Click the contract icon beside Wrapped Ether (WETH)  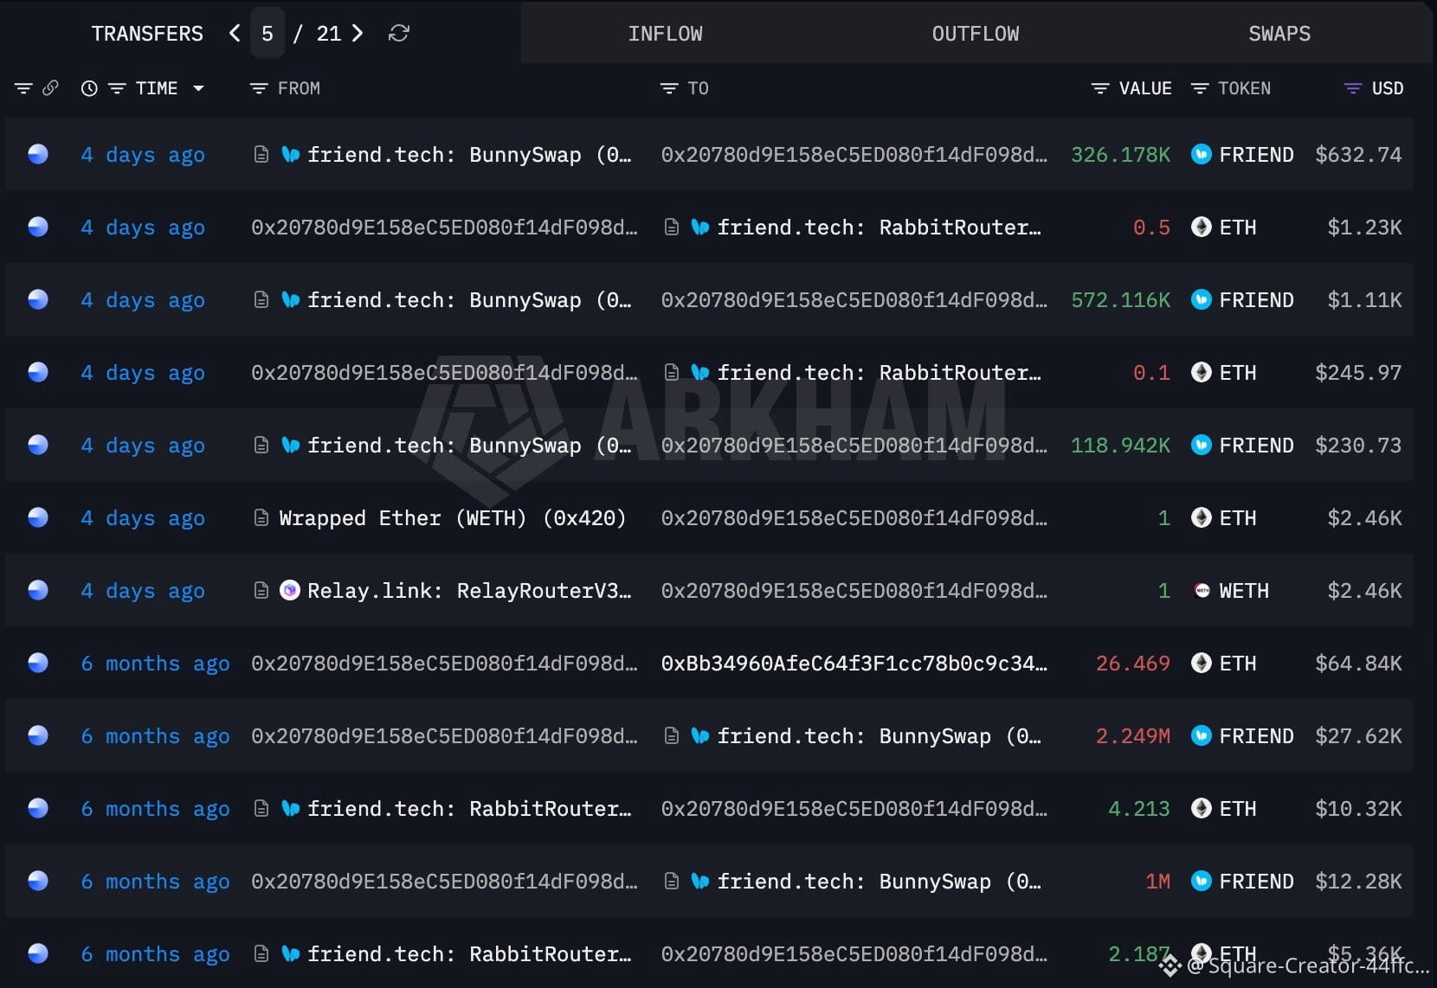(261, 517)
